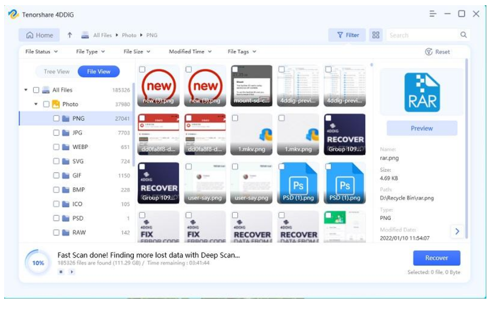Click the Filter button
489x309 pixels.
click(x=348, y=35)
